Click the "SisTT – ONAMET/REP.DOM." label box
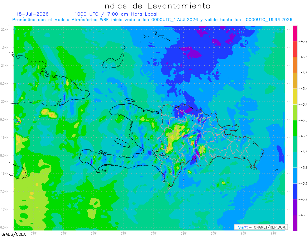The height and width of the screenshot is (237, 307). tap(261, 227)
